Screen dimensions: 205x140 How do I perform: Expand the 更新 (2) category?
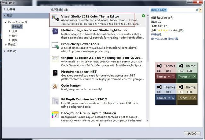[5, 51]
